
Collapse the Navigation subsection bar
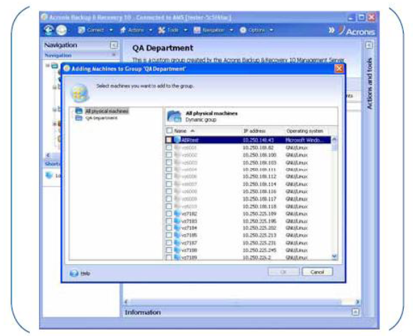[x=114, y=55]
